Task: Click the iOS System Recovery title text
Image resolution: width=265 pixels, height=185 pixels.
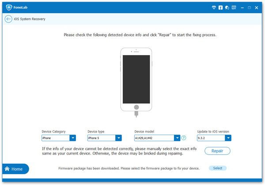Action: pos(30,19)
